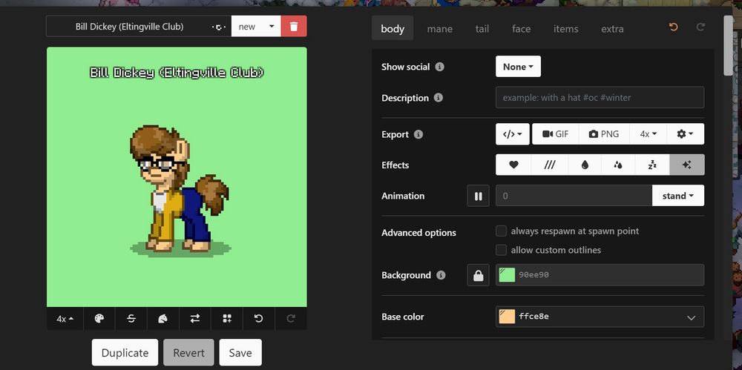This screenshot has height=370, width=742.
Task: Toggle the sparkles effect
Action: [x=687, y=165]
